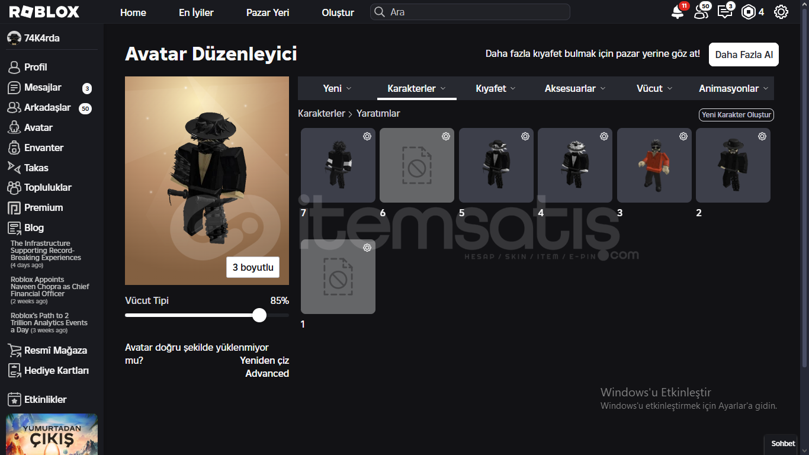Select character thumbnail number 2

[x=733, y=165]
